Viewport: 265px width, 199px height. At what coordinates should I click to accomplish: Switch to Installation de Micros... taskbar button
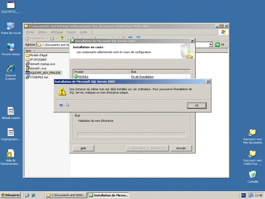109,195
